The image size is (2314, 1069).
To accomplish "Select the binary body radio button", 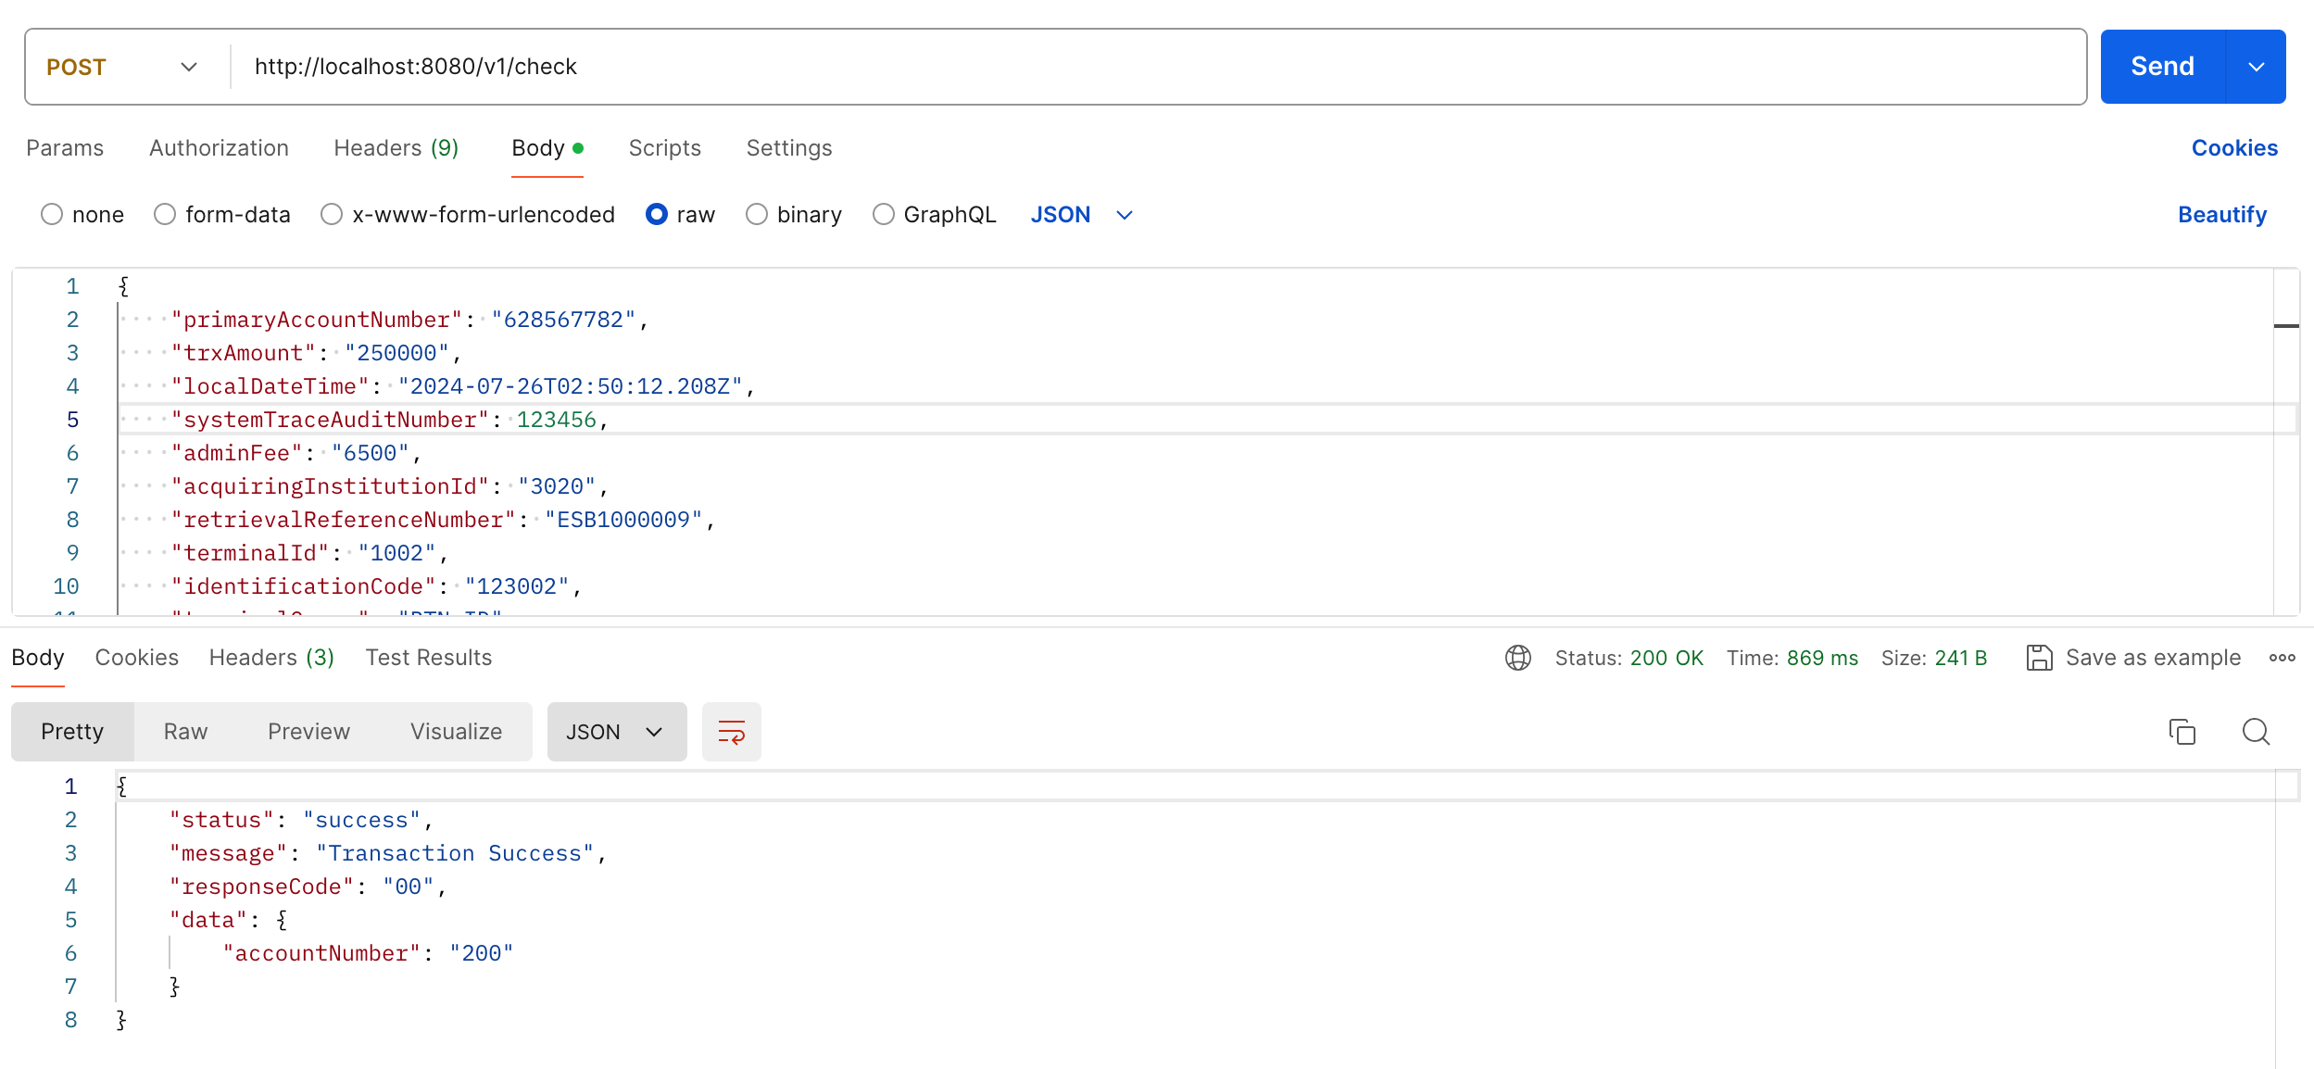I will [757, 215].
